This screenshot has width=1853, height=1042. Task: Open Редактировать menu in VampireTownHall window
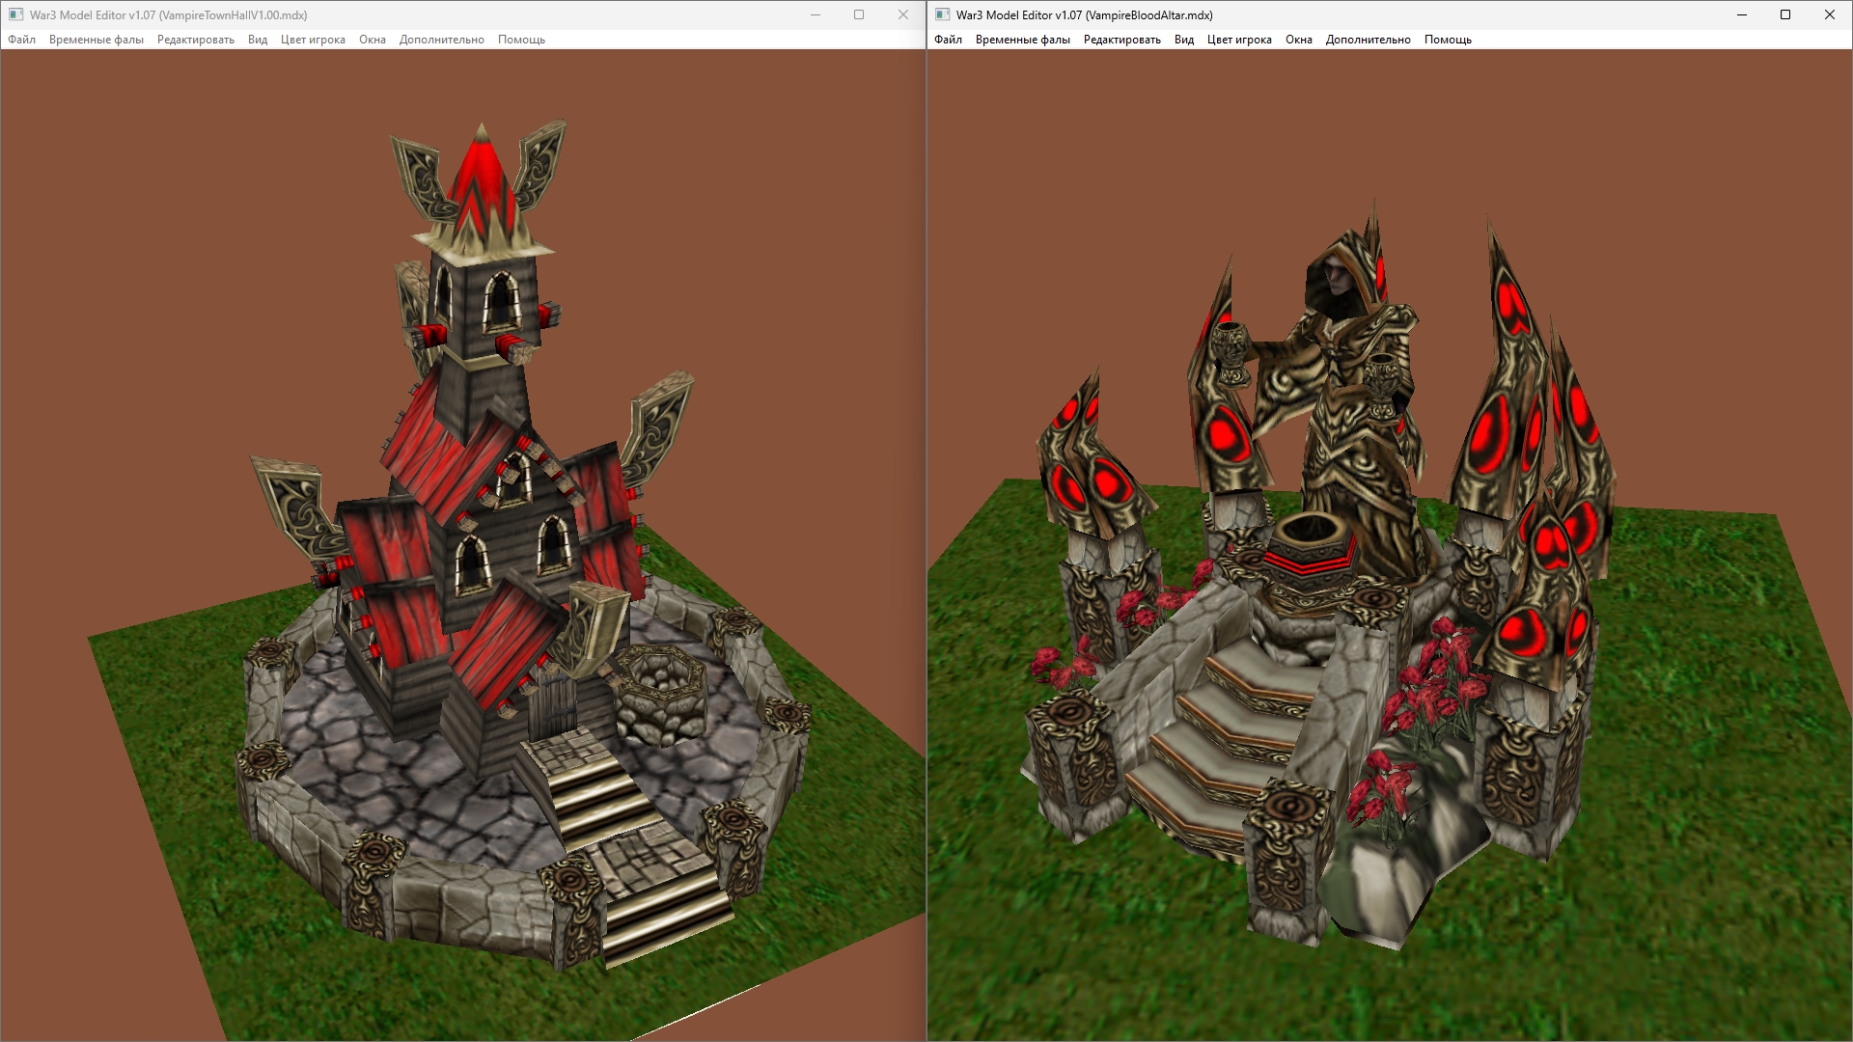click(196, 40)
